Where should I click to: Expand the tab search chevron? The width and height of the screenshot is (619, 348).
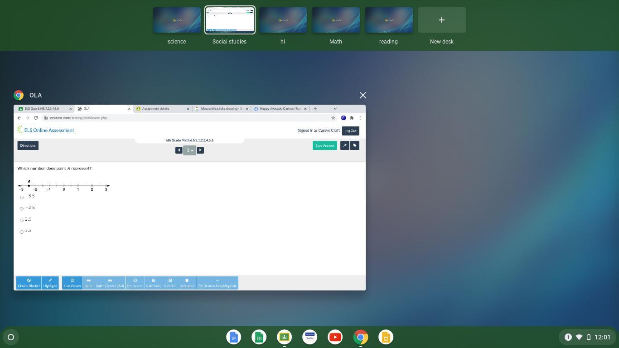(335, 109)
